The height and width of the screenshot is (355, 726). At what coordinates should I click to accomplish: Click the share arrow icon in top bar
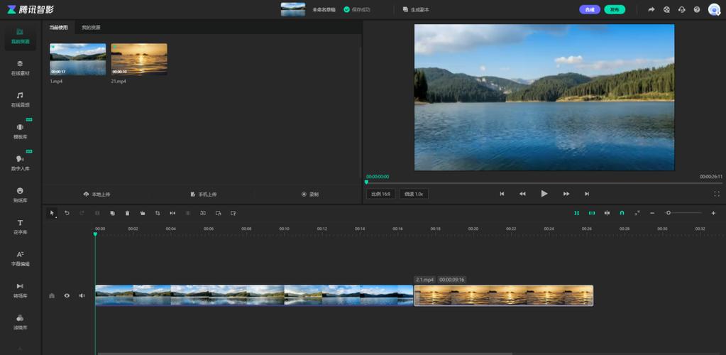651,10
